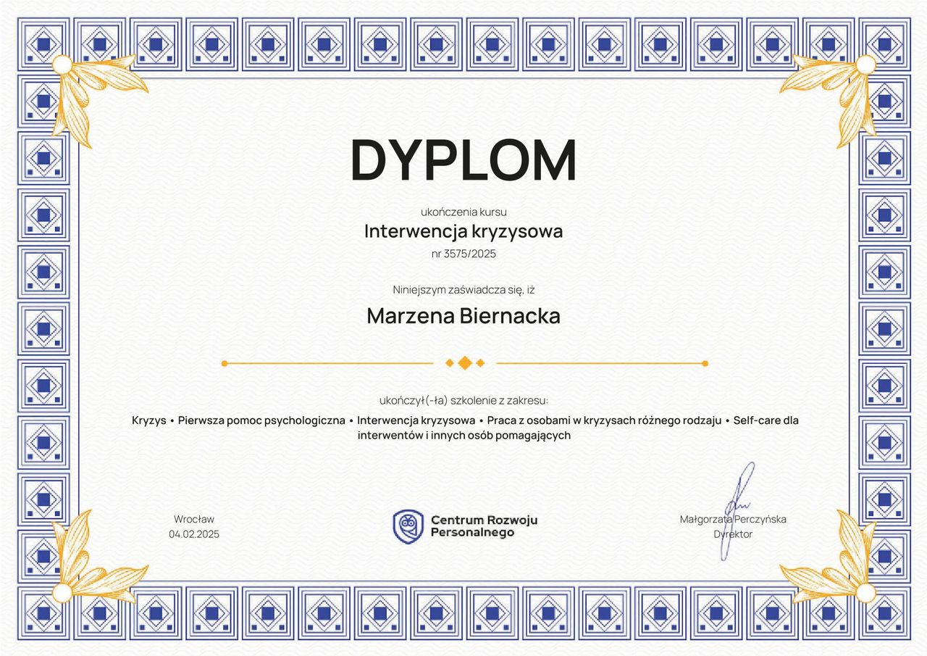This screenshot has height=656, width=927.
Task: Click the large DYPLOM heading
Action: (x=463, y=160)
